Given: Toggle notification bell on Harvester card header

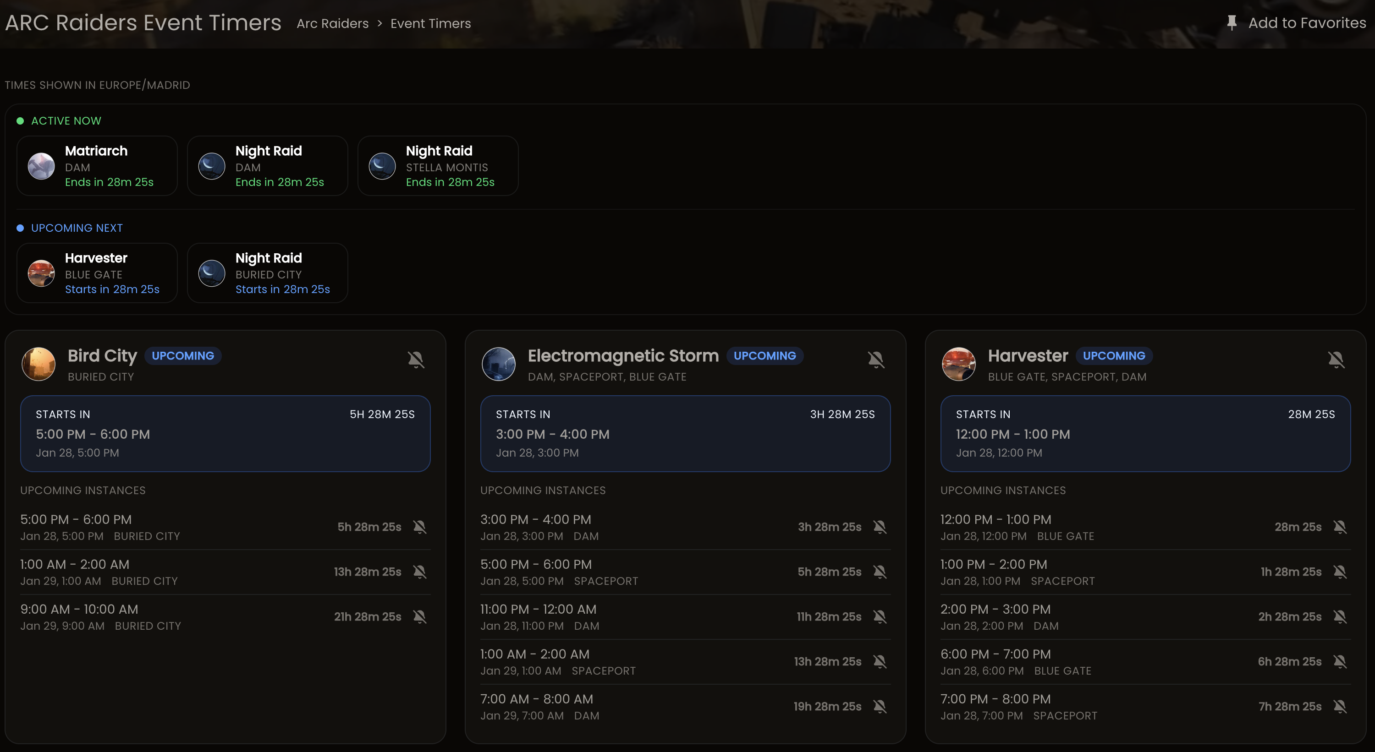Looking at the screenshot, I should click(x=1336, y=360).
